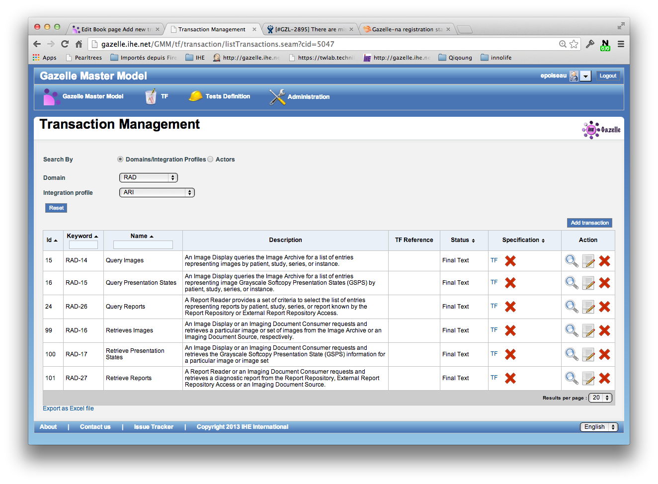View details of RAD-26 Query Reports

click(x=572, y=307)
